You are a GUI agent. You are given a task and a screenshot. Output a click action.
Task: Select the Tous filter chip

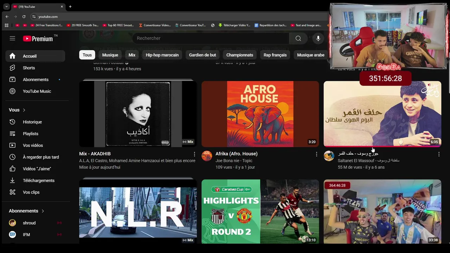(87, 55)
